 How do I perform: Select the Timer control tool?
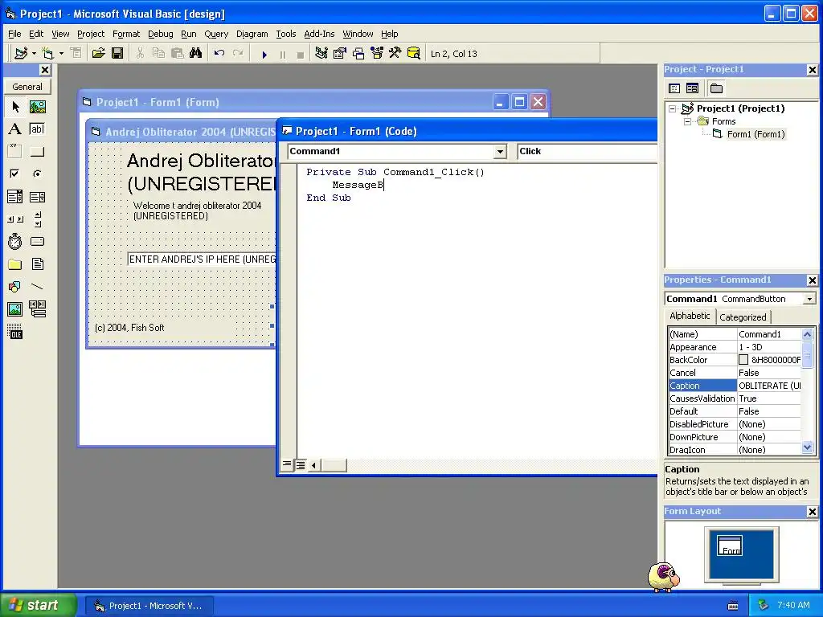[x=15, y=241]
